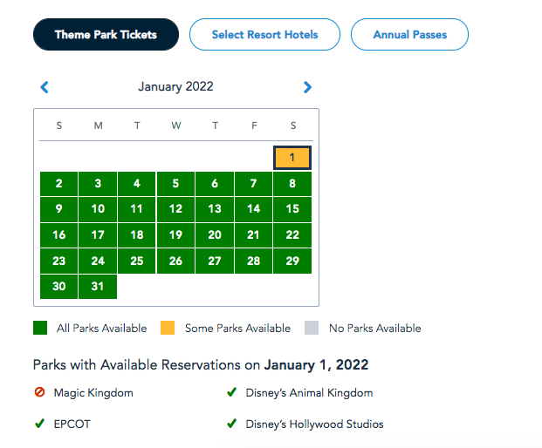The height and width of the screenshot is (448, 542).
Task: Pick January 31 on the calendar
Action: coord(98,287)
